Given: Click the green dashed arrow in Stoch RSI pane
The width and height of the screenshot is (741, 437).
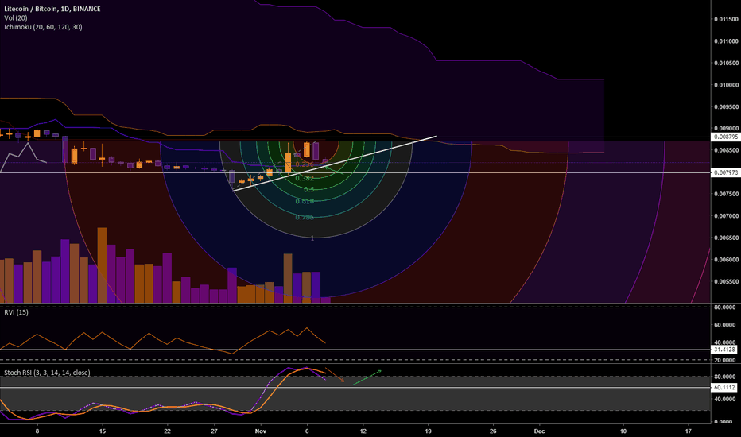Looking at the screenshot, I should 367,377.
